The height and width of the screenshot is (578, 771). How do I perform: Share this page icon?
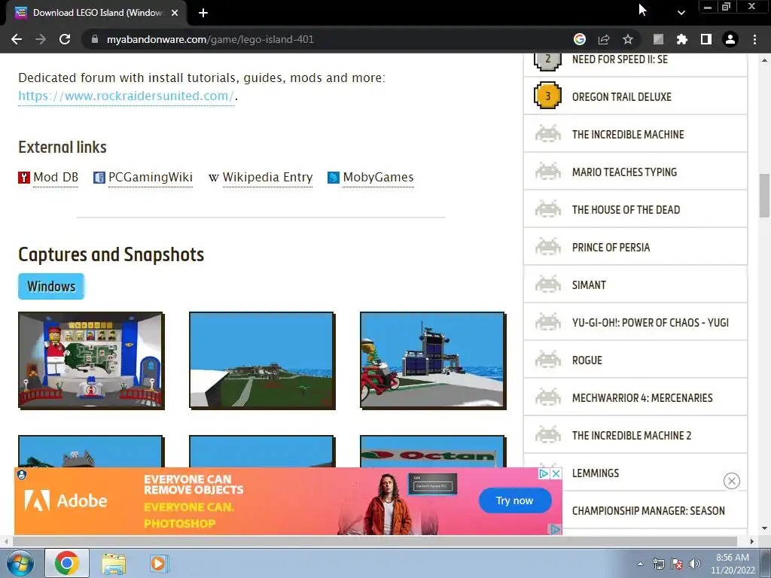click(x=604, y=39)
